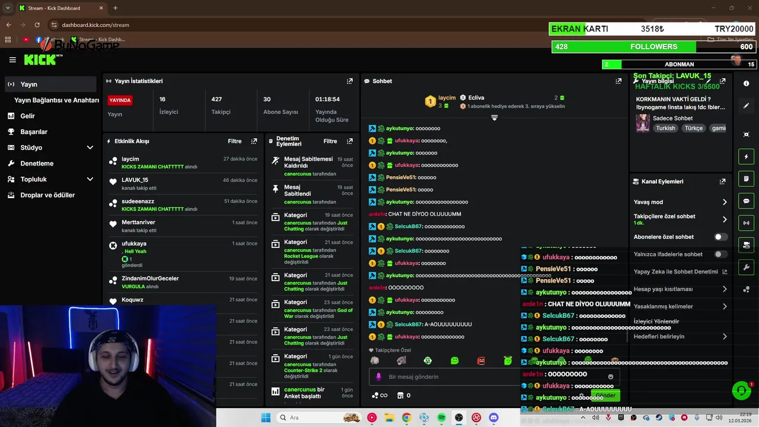Image resolution: width=759 pixels, height=427 pixels.
Task: Open Yavaş mod settings
Action: [x=680, y=202]
